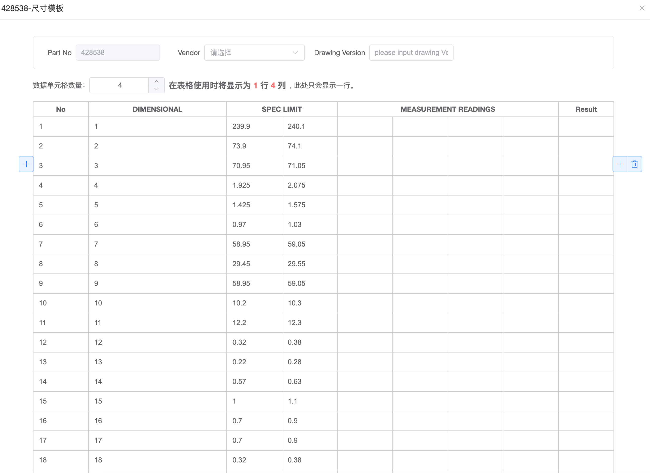Click the DIMENSIONAL cell in row 5
Screen dimensions: 650x473
(x=157, y=205)
